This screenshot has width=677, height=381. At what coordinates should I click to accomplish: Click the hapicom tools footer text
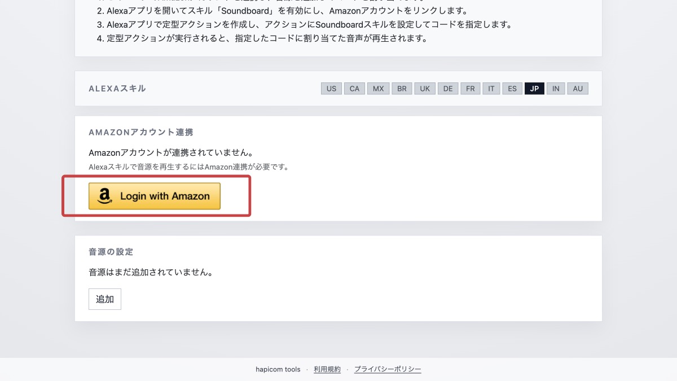point(278,369)
